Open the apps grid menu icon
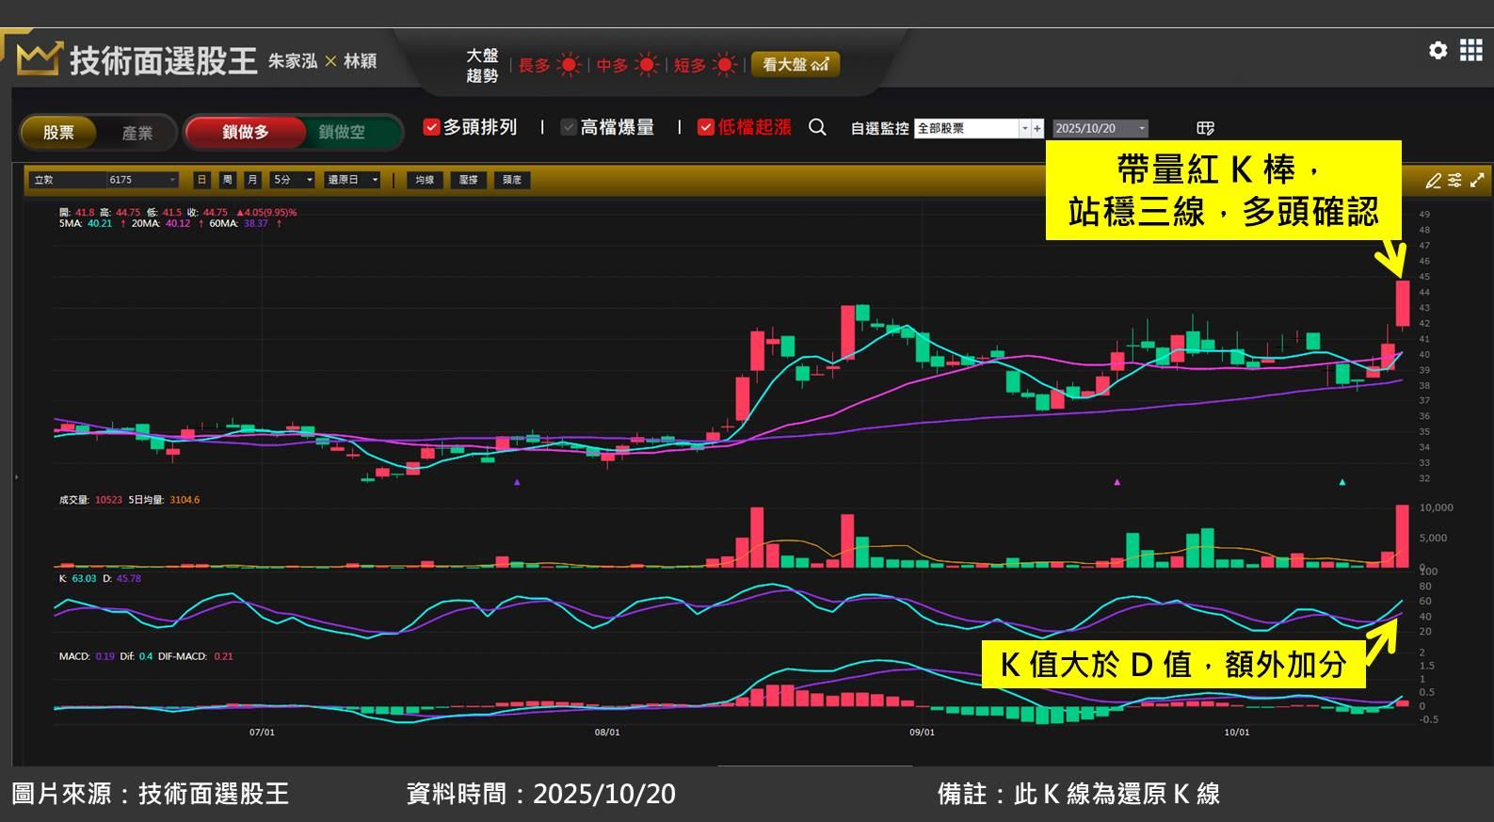Screen dimensions: 1494x822 [x=1470, y=50]
